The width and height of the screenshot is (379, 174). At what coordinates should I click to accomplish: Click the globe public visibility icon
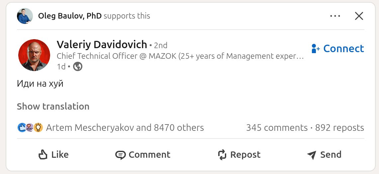click(78, 67)
